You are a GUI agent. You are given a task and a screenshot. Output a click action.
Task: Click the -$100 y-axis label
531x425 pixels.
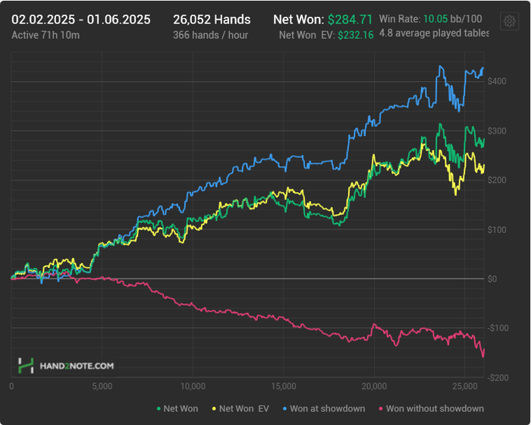click(x=498, y=328)
